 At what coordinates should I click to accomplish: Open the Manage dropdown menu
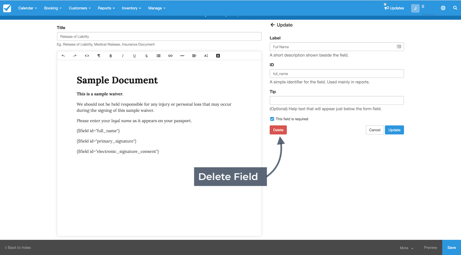click(157, 8)
